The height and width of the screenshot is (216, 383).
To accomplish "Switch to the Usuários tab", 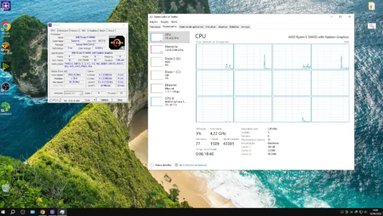I will [x=223, y=27].
